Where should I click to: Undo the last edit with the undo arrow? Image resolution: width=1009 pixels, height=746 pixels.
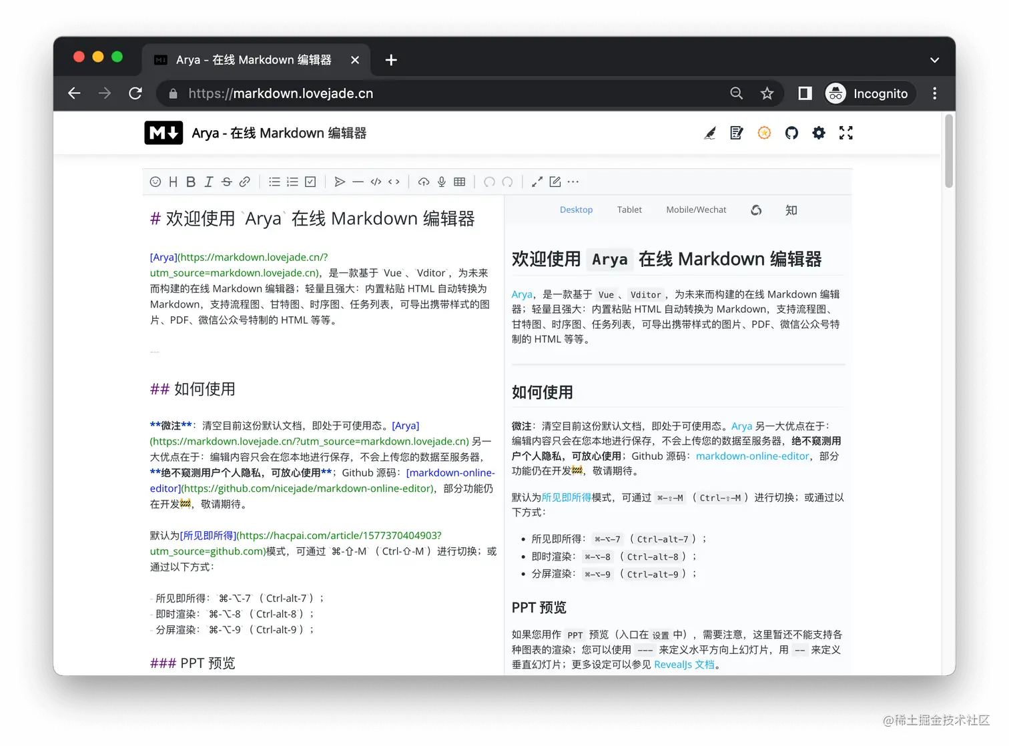490,181
